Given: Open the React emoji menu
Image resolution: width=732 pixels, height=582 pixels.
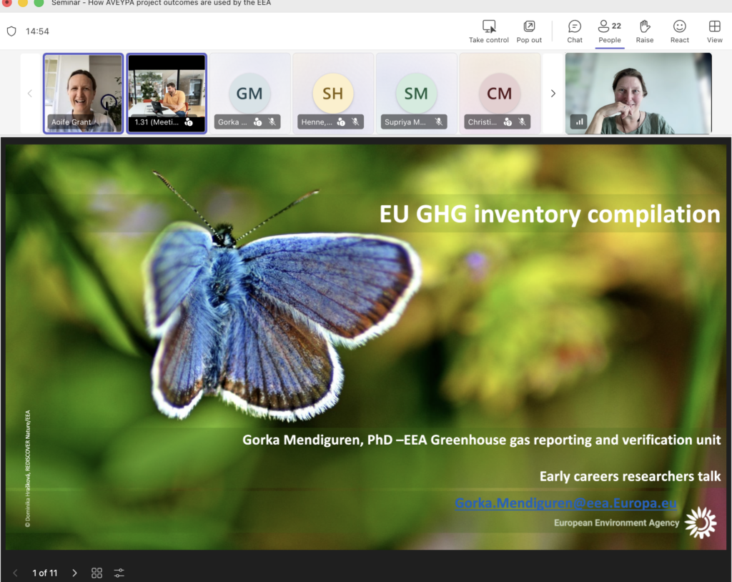Looking at the screenshot, I should point(679,31).
